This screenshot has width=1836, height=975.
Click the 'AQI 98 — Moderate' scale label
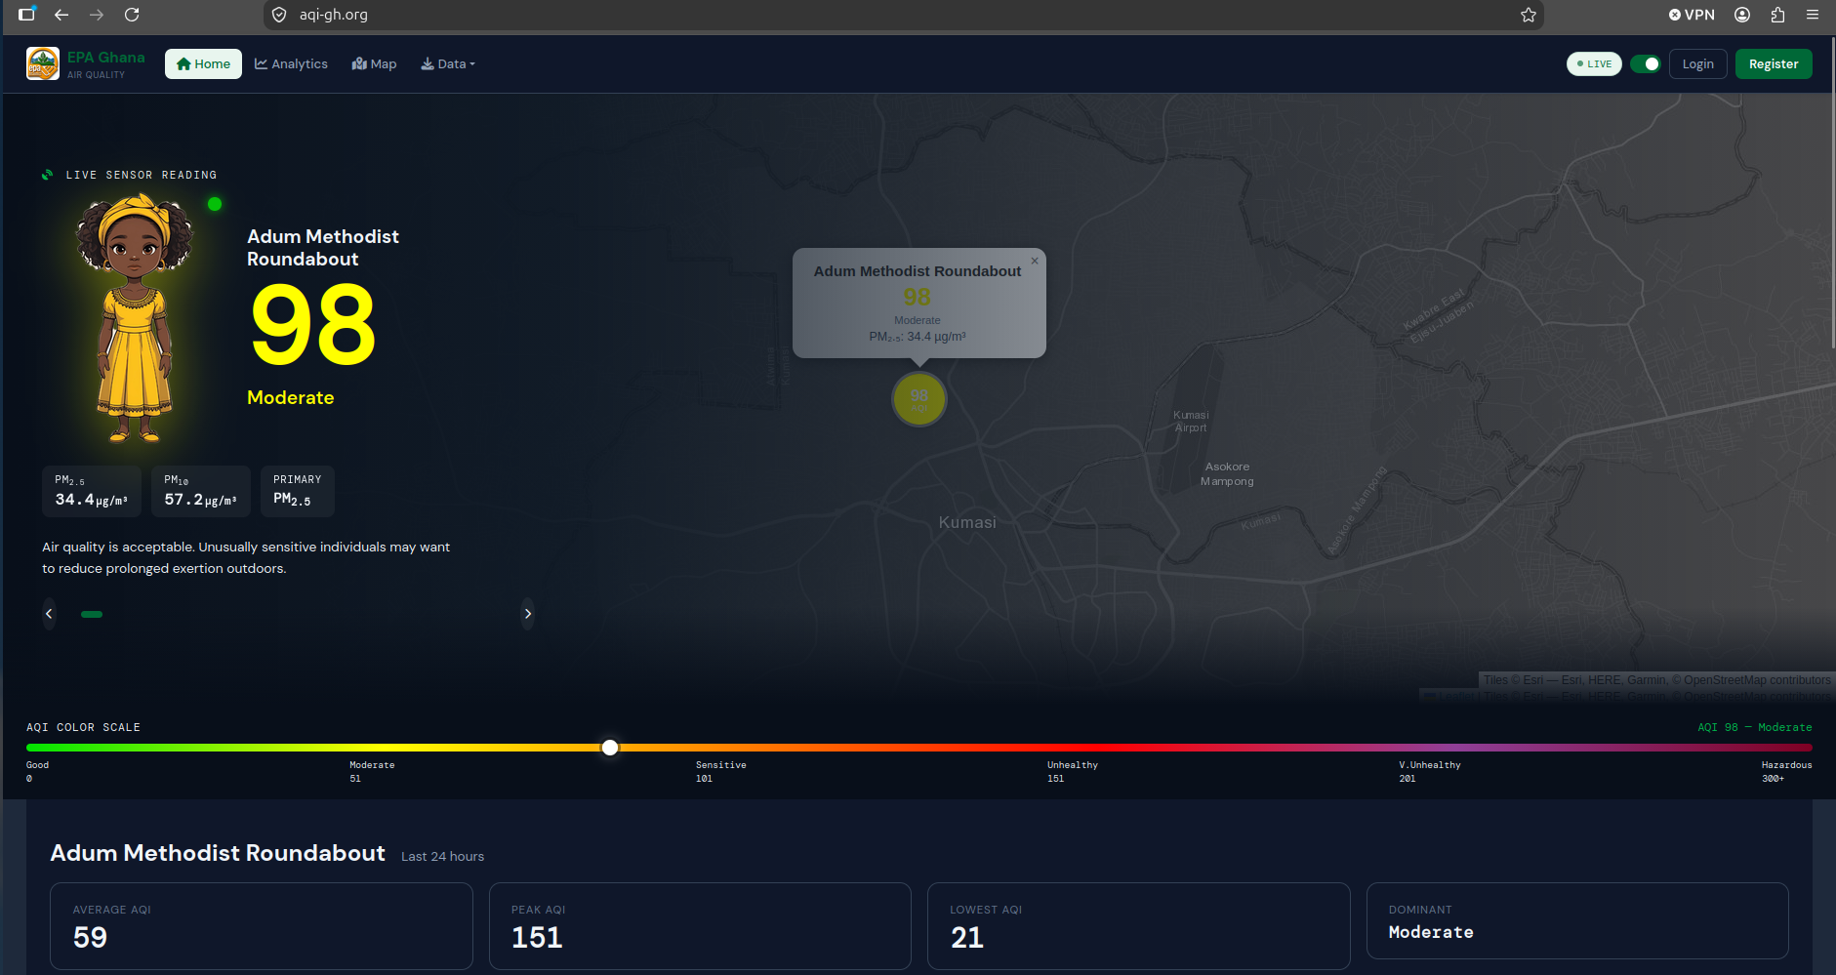pos(1754,727)
